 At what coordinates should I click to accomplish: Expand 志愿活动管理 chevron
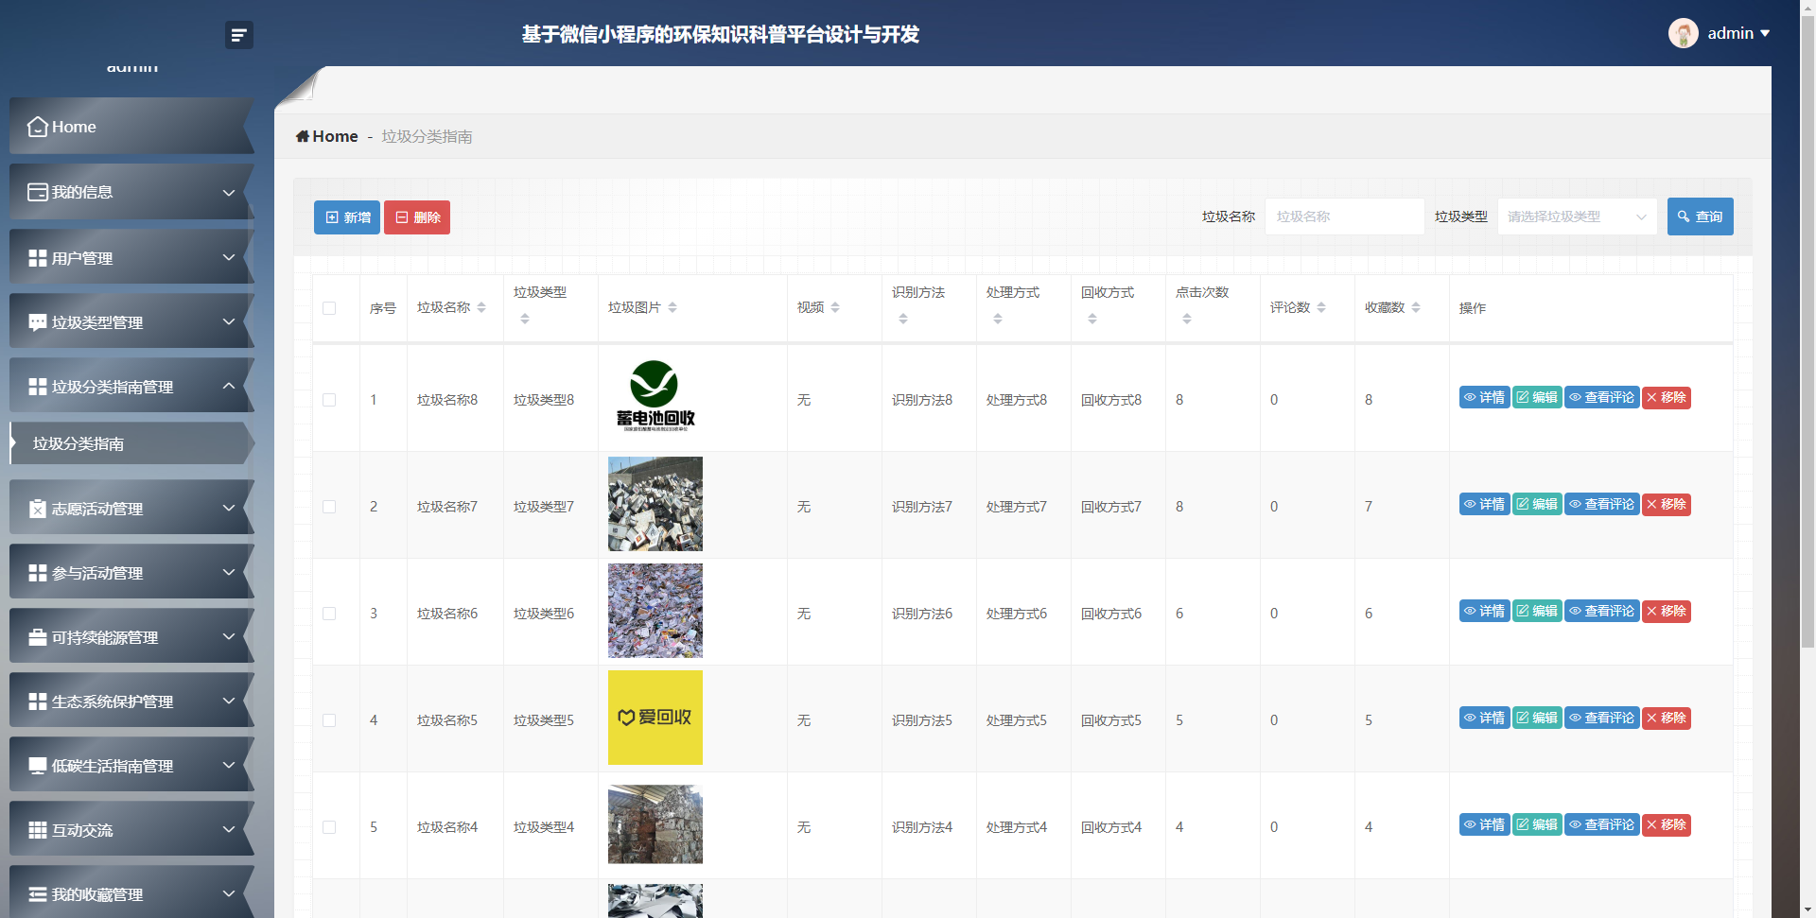[229, 508]
